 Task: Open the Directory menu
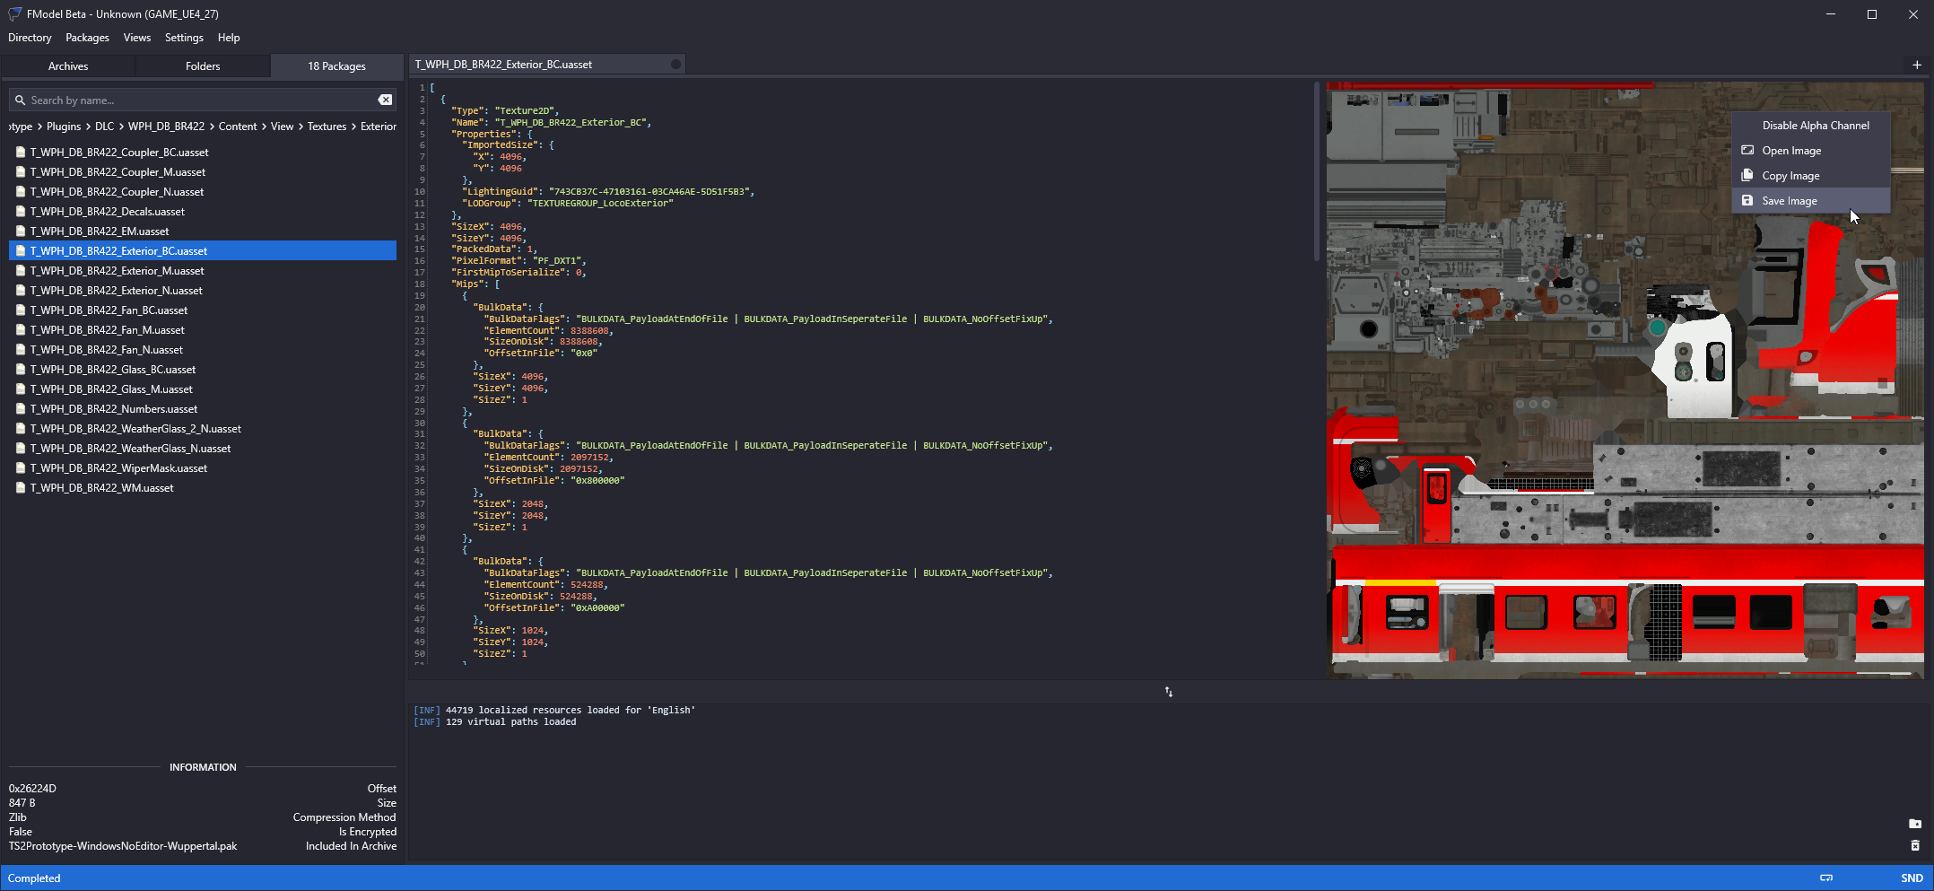[30, 38]
